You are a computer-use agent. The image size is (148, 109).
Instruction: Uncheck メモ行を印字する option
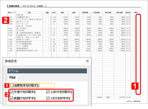tap(48, 98)
